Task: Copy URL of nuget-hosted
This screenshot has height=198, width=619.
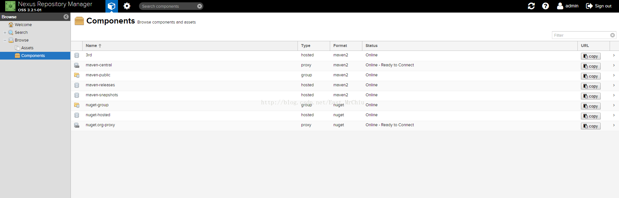Action: point(591,116)
